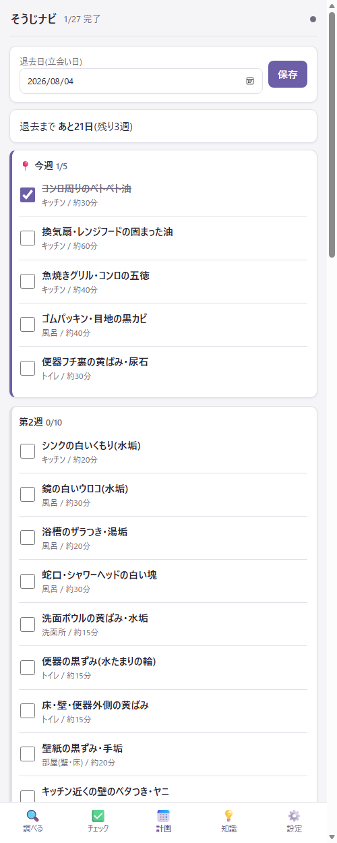
Task: Click the gray status dot in header
Action: 313,20
